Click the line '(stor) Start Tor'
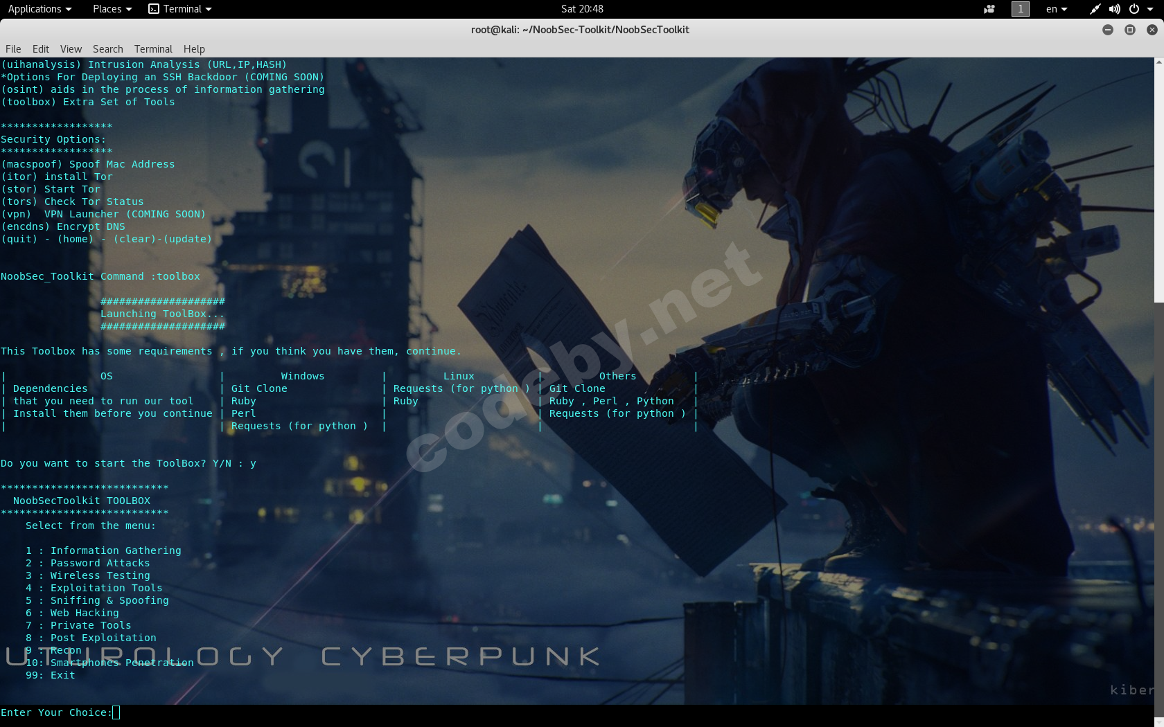 tap(51, 189)
